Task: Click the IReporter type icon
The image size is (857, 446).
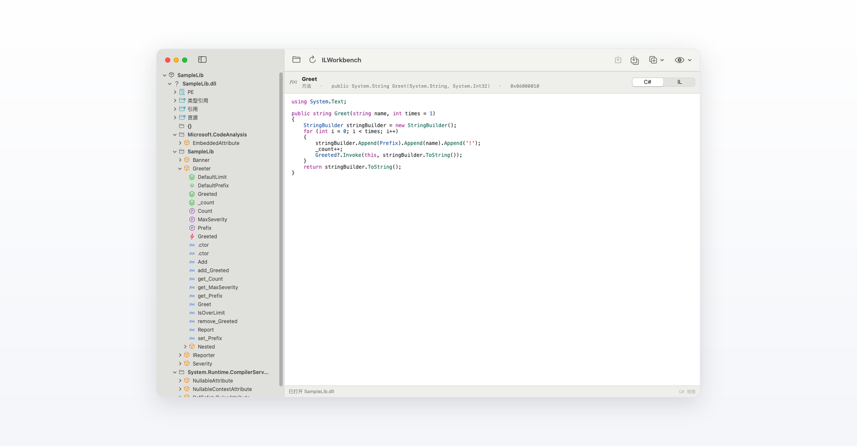Action: [x=187, y=355]
